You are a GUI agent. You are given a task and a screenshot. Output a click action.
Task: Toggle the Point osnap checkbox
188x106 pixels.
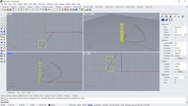pyautogui.click(x=13, y=96)
